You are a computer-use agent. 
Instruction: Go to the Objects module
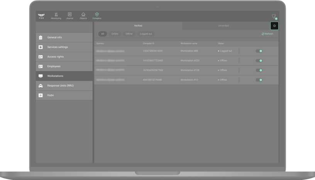[x=83, y=15]
